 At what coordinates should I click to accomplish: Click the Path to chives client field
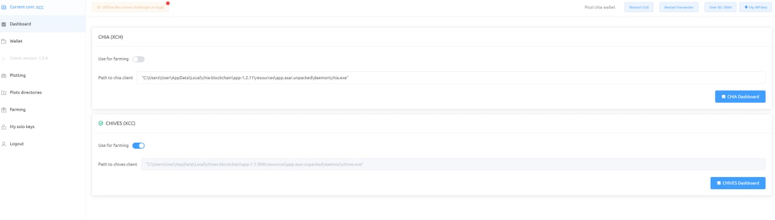click(x=453, y=164)
